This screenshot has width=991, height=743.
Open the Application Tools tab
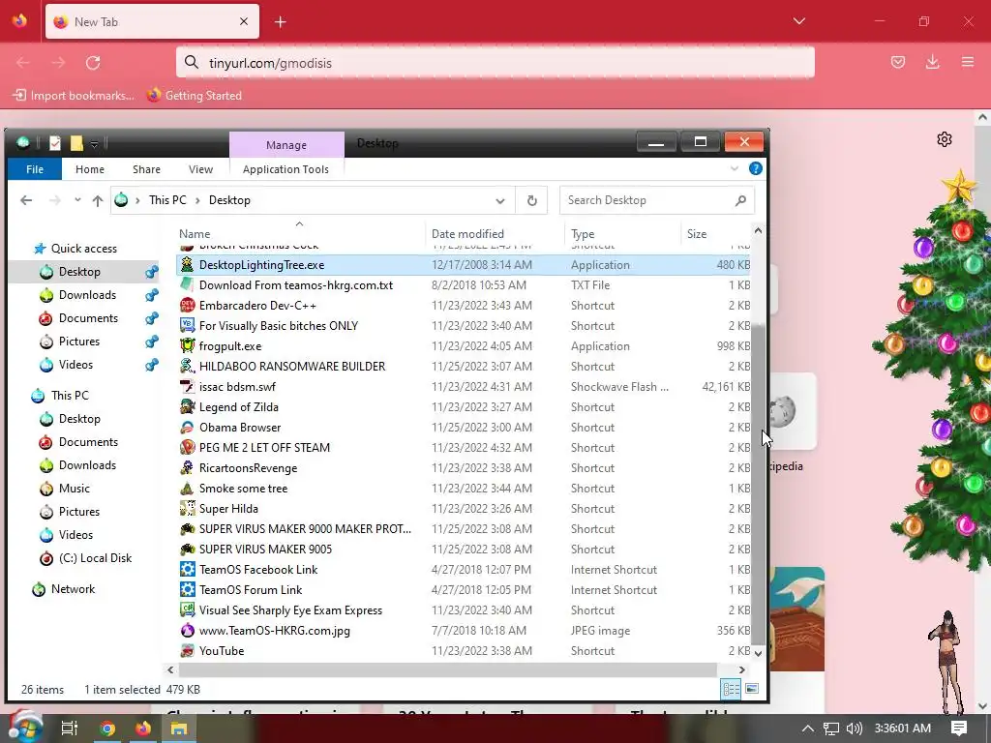tap(285, 169)
